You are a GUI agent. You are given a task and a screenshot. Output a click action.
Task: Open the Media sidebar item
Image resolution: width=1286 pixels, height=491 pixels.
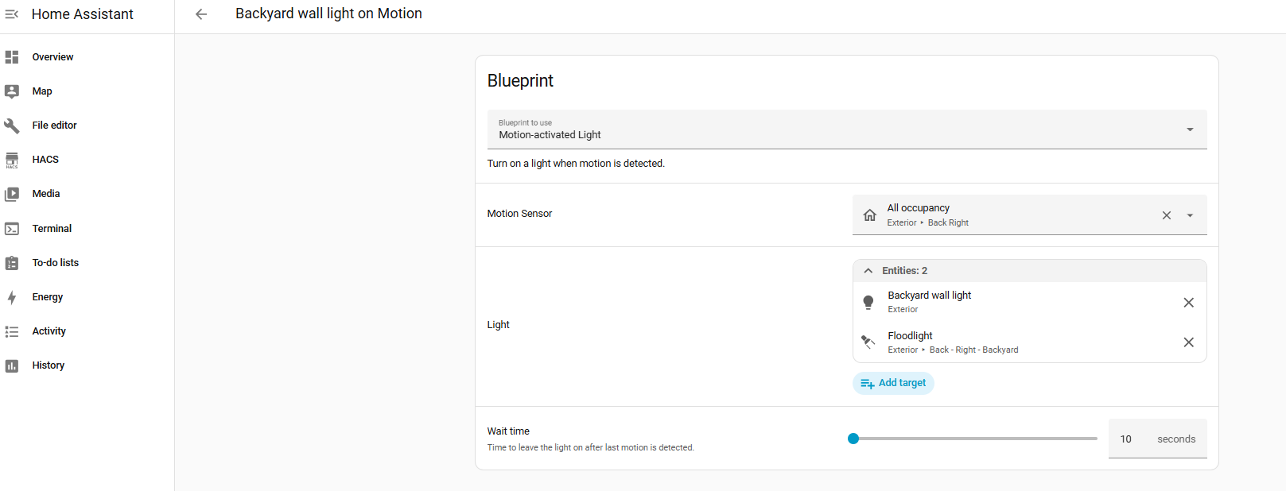pyautogui.click(x=46, y=194)
